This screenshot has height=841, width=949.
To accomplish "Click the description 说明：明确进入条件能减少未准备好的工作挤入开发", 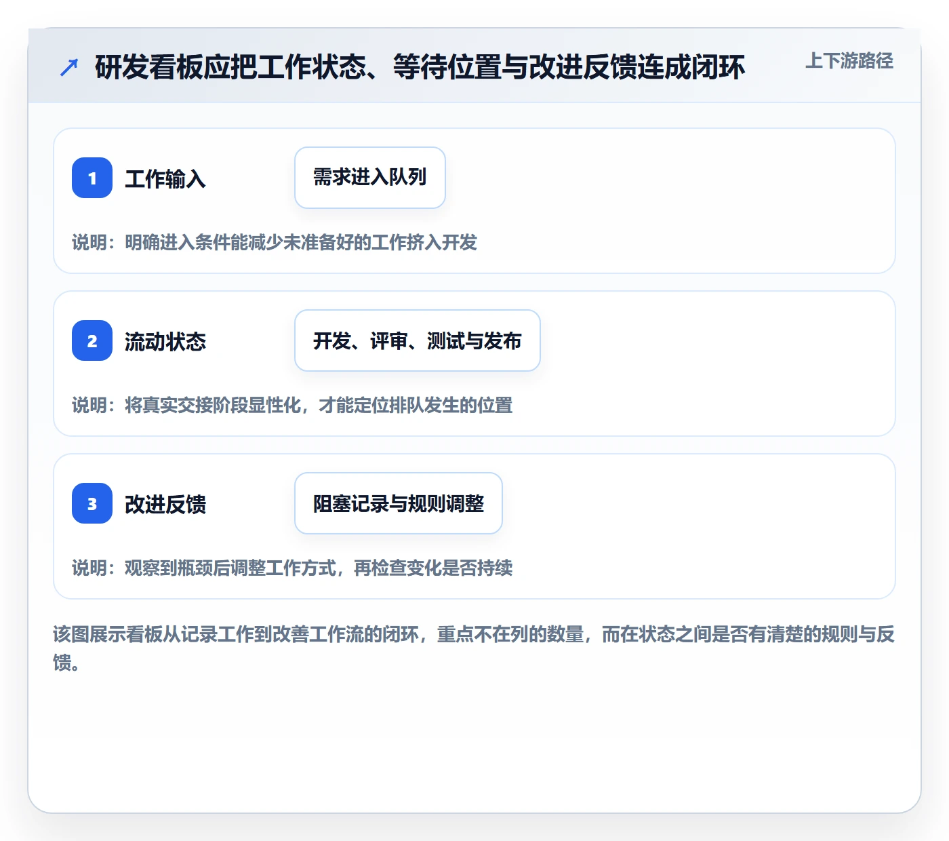I will (x=275, y=242).
